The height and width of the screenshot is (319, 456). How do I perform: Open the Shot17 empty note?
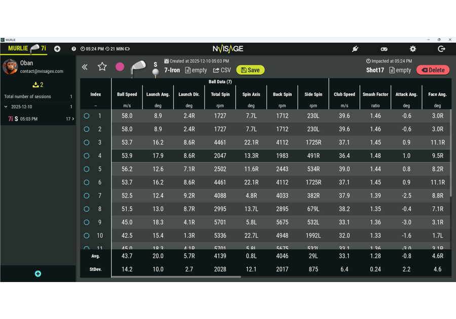tap(400, 70)
